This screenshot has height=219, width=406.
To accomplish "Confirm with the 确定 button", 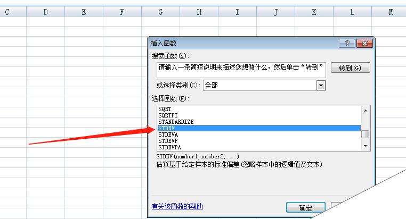I will click(x=305, y=208).
